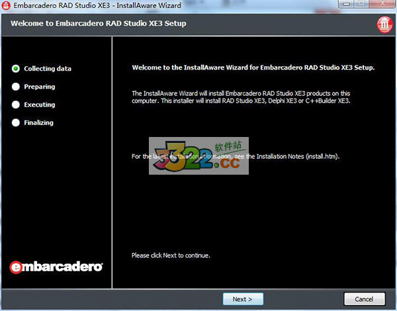Click the bold 'Welcome to the InstallAware Wizard' heading
The height and width of the screenshot is (311, 397).
(253, 67)
